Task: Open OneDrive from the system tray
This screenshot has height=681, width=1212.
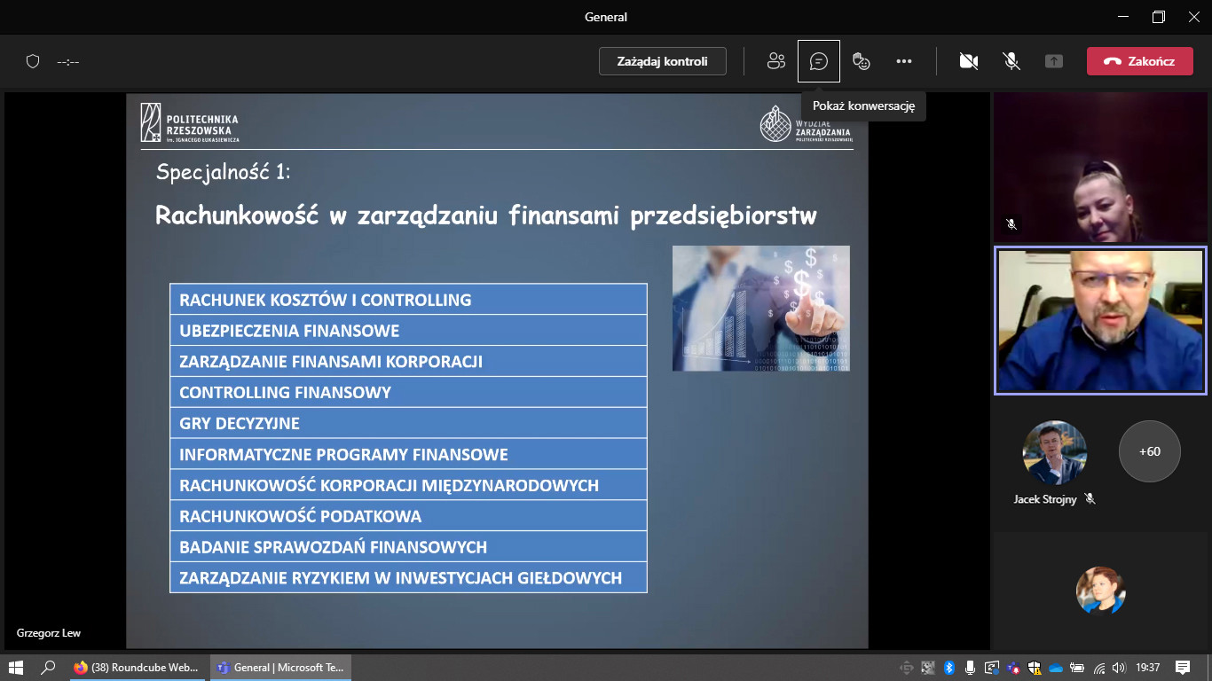Action: [1056, 668]
